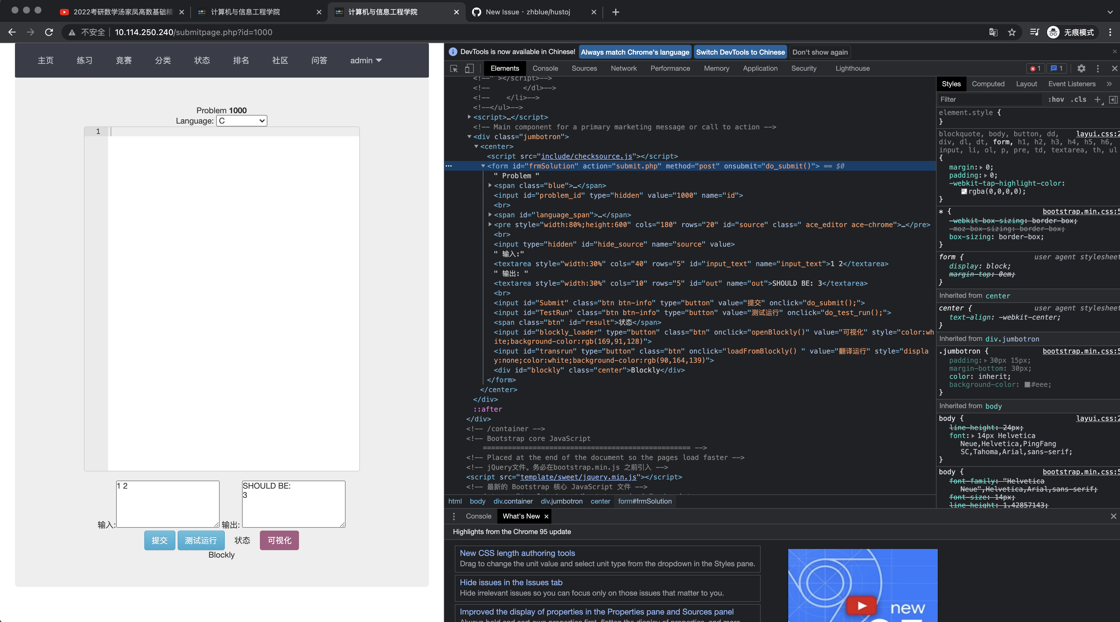Screen dimensions: 1120x622
Task: Open the Computed styles tab
Action: coord(988,84)
